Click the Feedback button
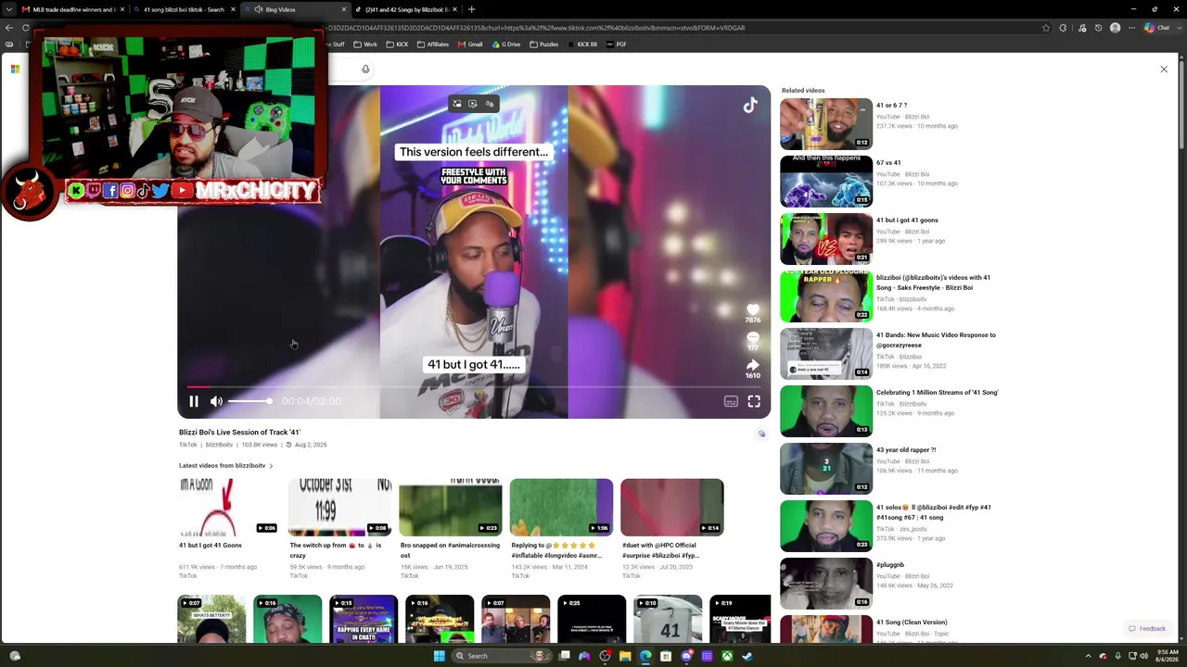Screen dimensions: 1187x667 pyautogui.click(x=1147, y=629)
